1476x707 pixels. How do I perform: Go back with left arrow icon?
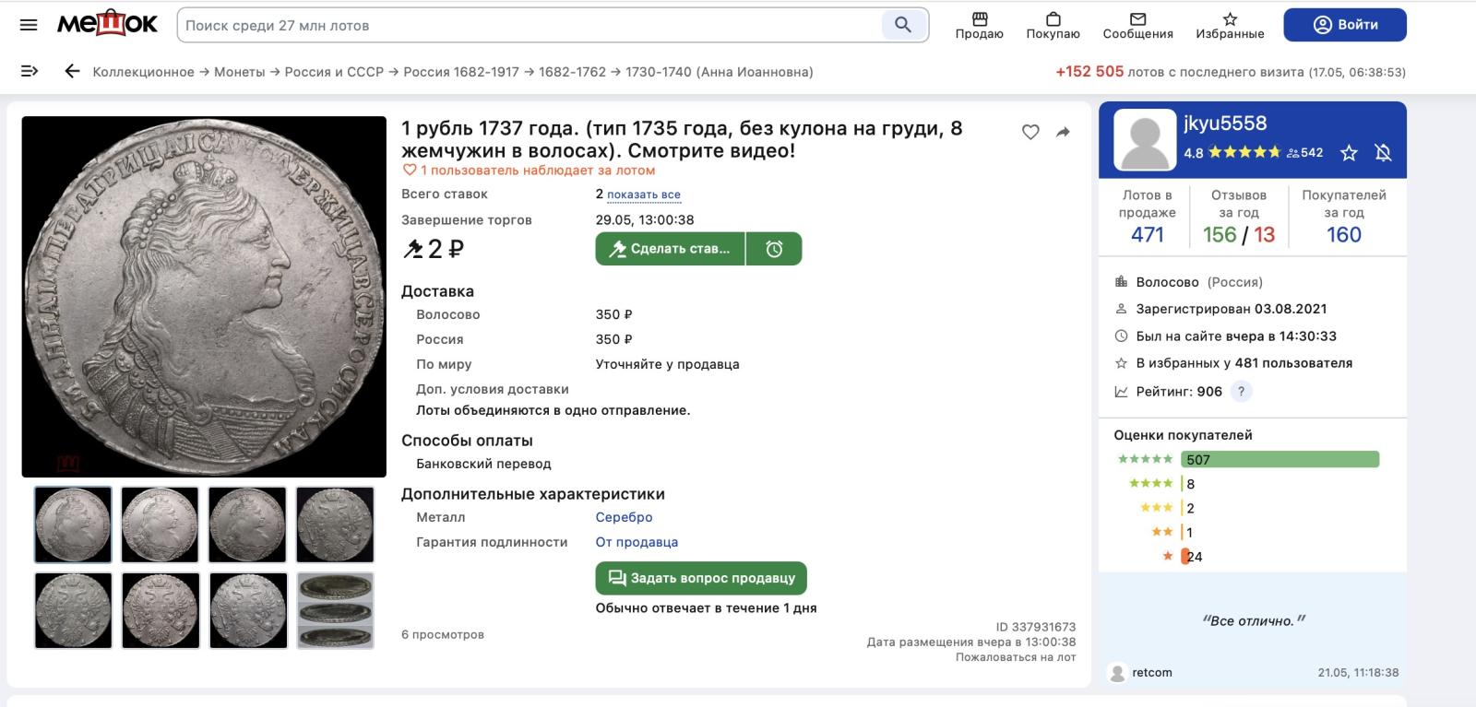(x=72, y=72)
